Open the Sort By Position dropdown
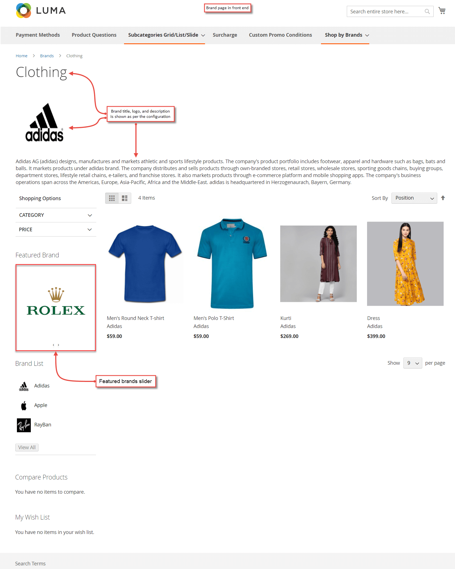Screen dimensions: 455x569 [x=414, y=198]
